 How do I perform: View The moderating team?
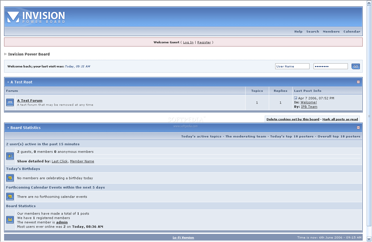tap(246, 136)
